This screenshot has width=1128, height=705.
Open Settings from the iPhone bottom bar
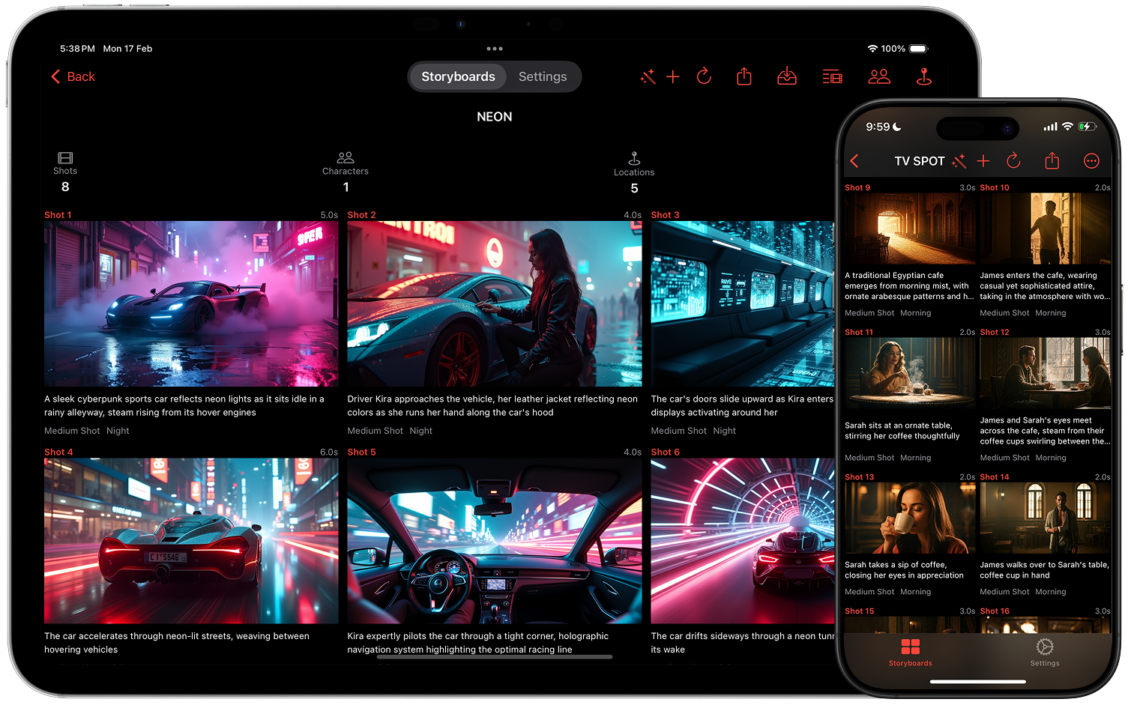[1044, 653]
